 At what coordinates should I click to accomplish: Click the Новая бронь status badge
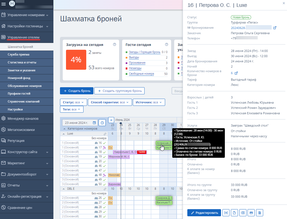click(x=241, y=17)
